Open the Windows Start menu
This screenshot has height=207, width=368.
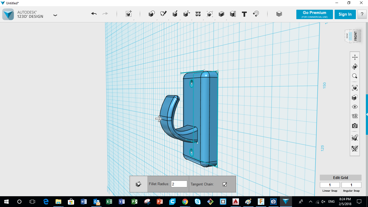coord(6,202)
